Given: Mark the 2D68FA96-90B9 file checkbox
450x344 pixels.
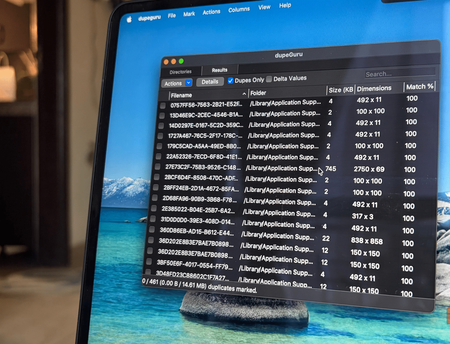Looking at the screenshot, I should [x=155, y=198].
